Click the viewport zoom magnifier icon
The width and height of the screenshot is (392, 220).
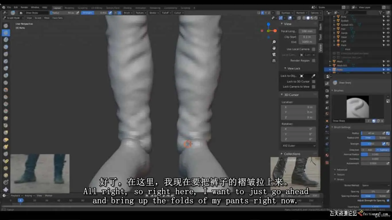point(274,42)
